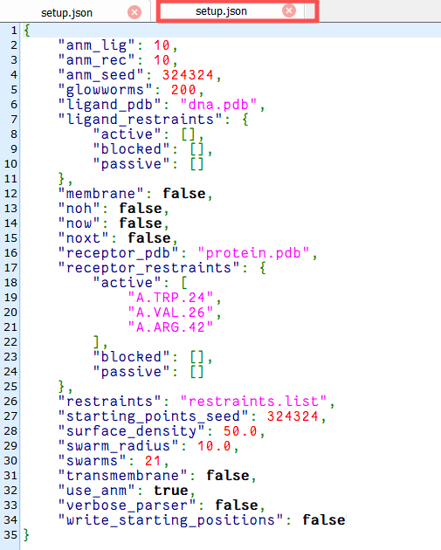Click the "anm_rec" key on line 3
Screen dimensions: 441x550
[x=96, y=60]
